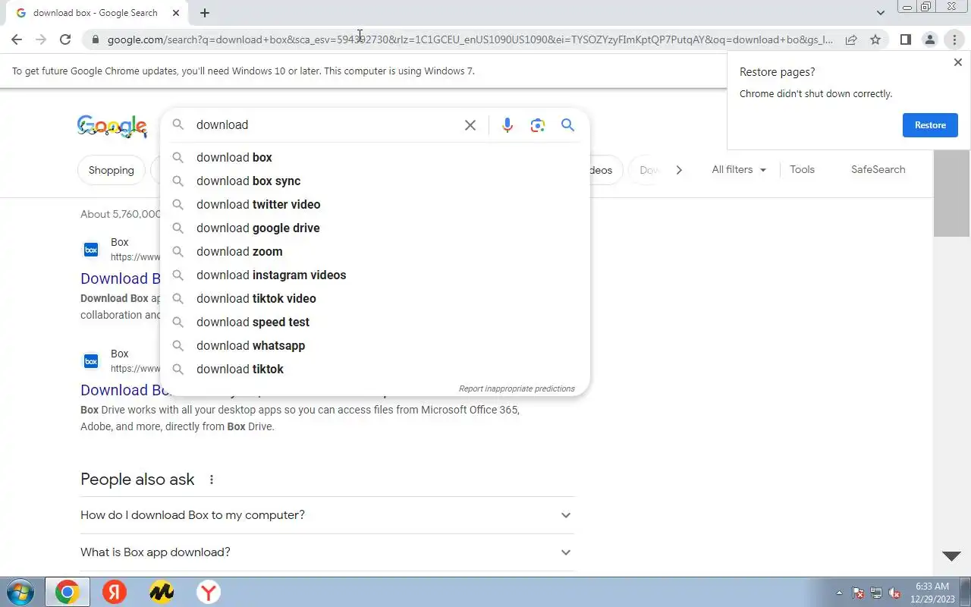The width and height of the screenshot is (971, 607).
Task: Choose 'download tiktok' suggestion
Action: (375, 369)
